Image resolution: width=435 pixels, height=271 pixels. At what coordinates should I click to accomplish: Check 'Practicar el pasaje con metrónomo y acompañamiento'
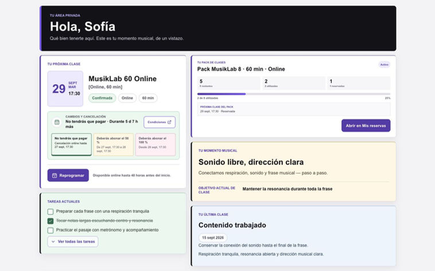(51, 230)
